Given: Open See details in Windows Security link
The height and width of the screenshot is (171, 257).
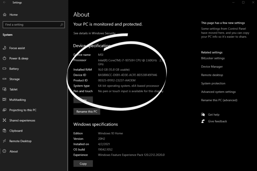Looking at the screenshot, I should (94, 33).
